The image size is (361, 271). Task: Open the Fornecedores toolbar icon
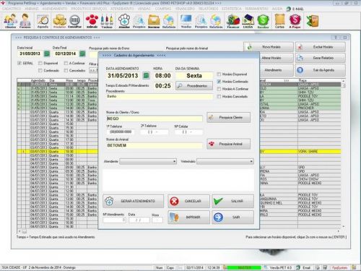(x=25, y=21)
